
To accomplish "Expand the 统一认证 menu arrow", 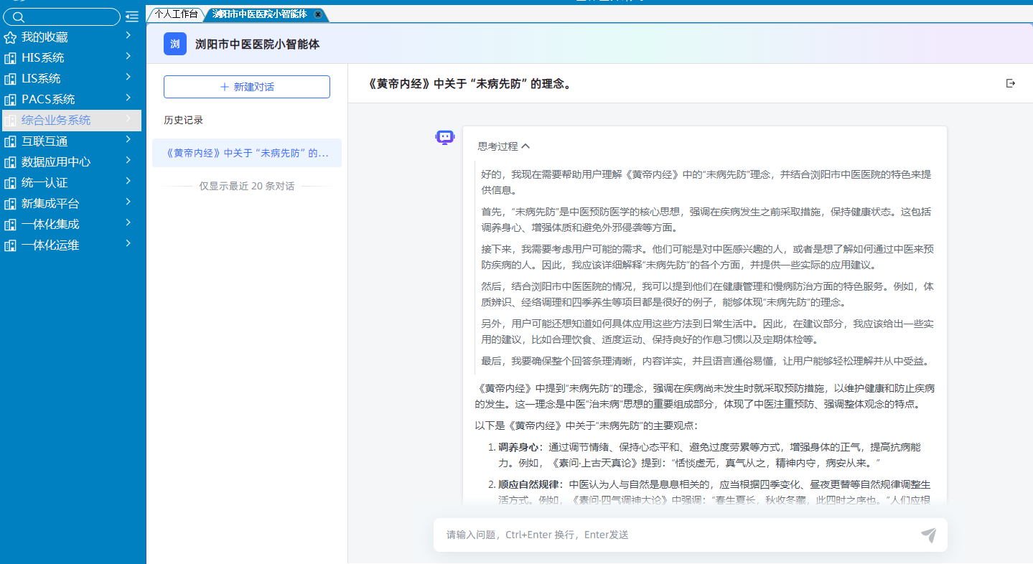I will (x=128, y=181).
